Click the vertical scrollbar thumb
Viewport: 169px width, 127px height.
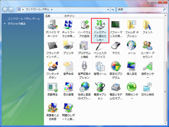tap(165, 92)
